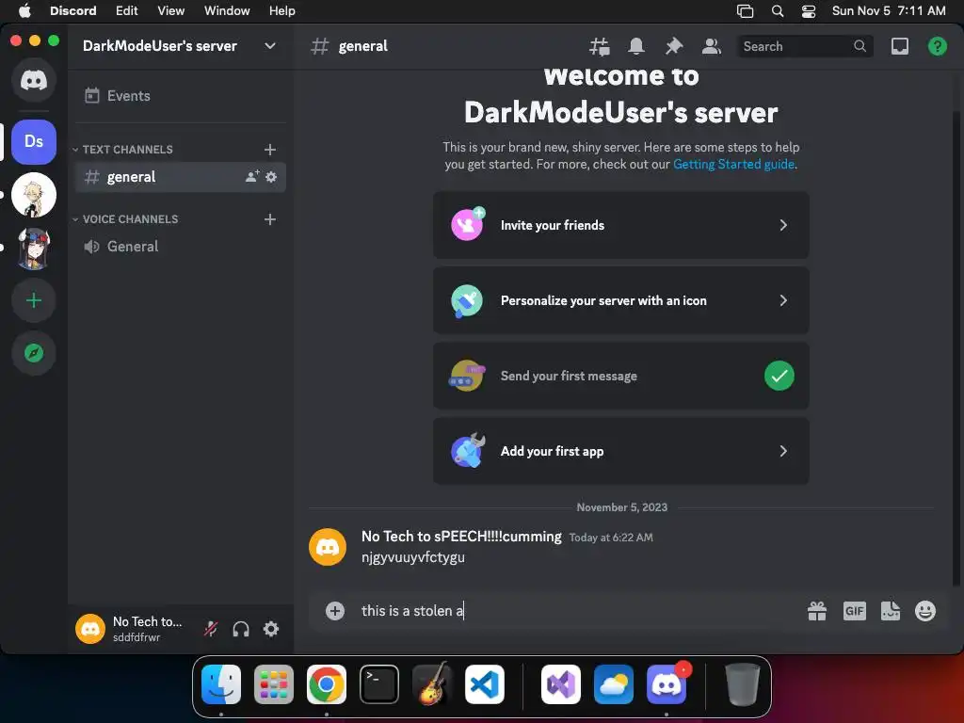The width and height of the screenshot is (964, 723).
Task: Click the message attachment plus button
Action: 335,610
